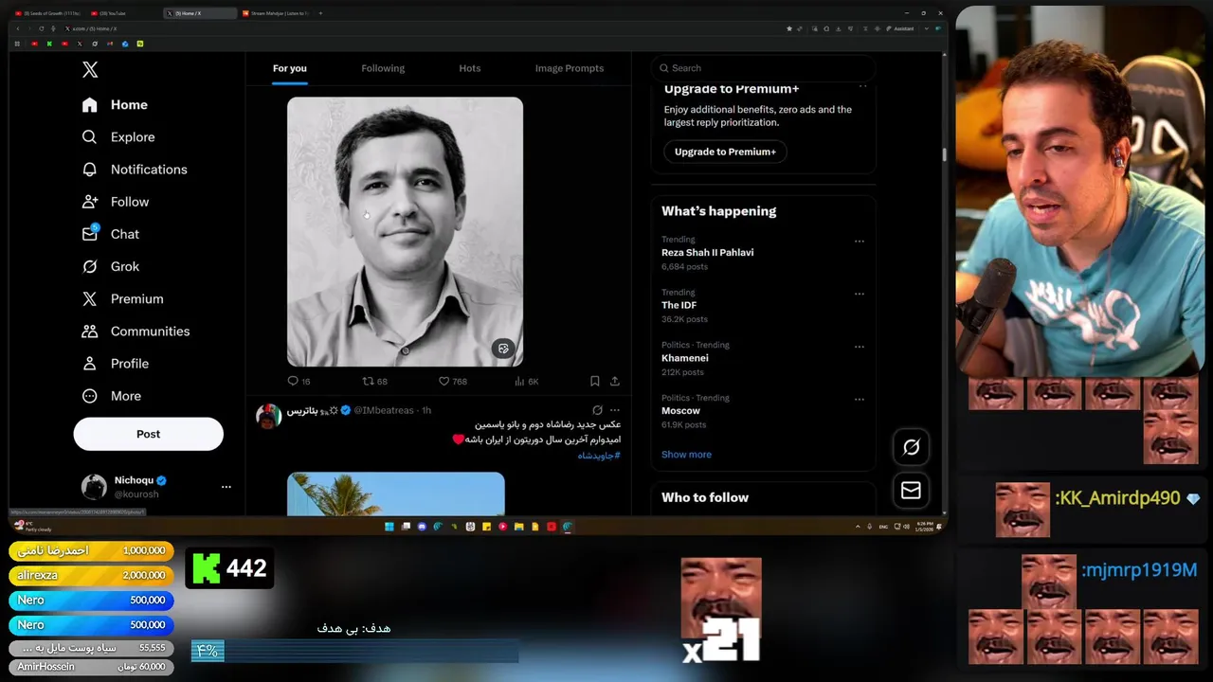Switch to the For you tab
This screenshot has height=682, width=1213.
click(290, 68)
